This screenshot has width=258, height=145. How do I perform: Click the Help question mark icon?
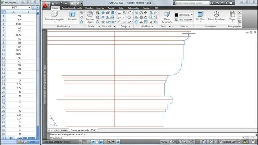(231, 3)
